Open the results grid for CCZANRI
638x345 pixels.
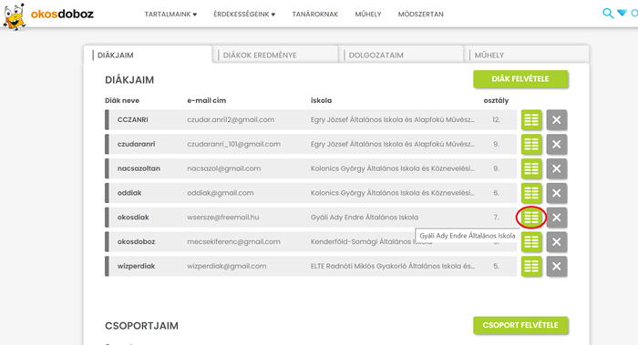point(531,120)
